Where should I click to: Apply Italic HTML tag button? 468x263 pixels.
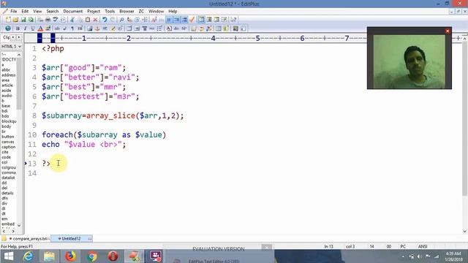pos(25,28)
